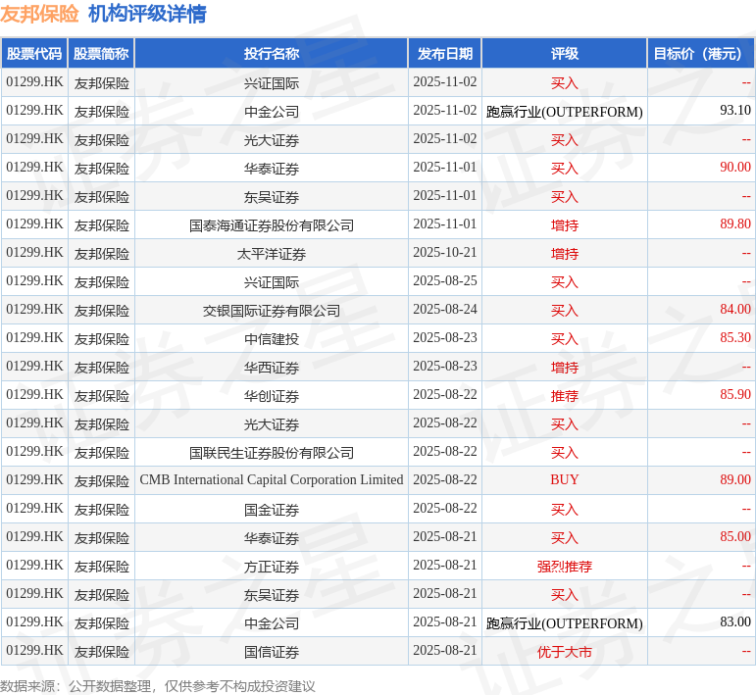Click 买入 rating for 中信建投

point(564,339)
